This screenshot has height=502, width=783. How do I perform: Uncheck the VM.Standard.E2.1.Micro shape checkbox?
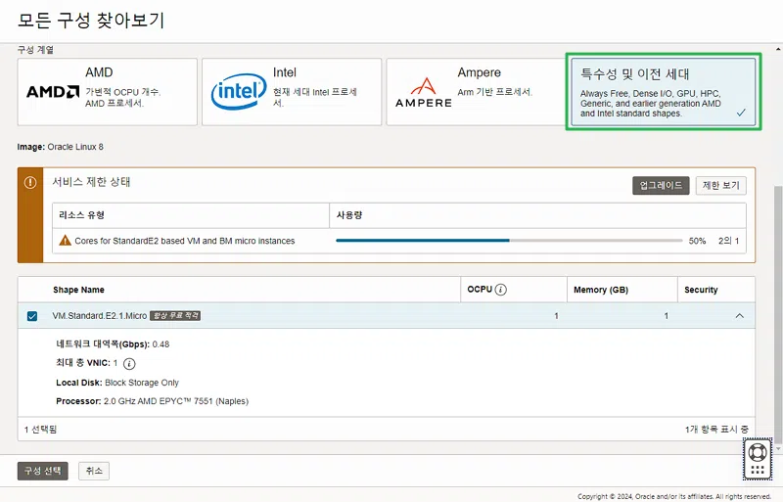pyautogui.click(x=32, y=316)
